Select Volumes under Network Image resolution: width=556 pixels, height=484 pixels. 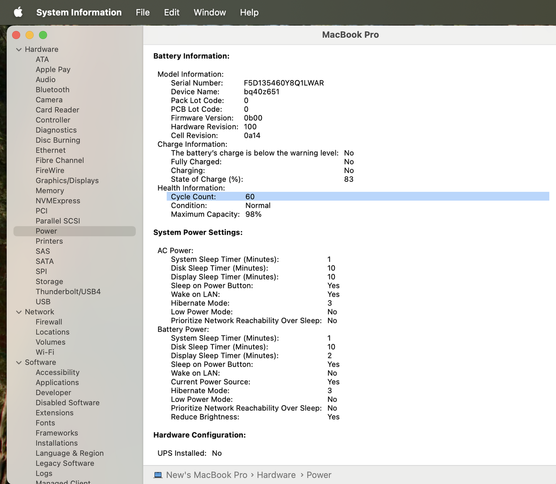[50, 342]
